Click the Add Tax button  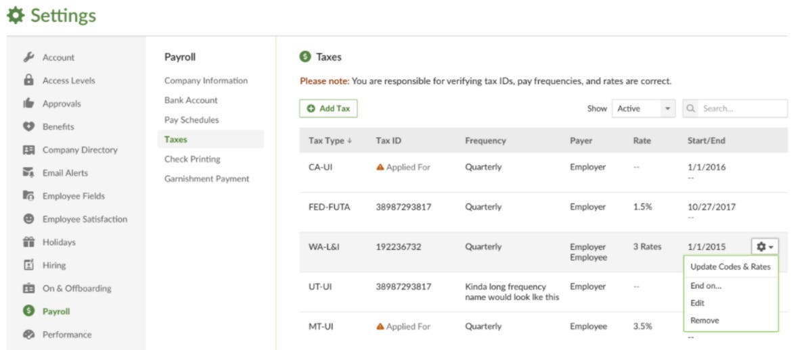(x=328, y=109)
